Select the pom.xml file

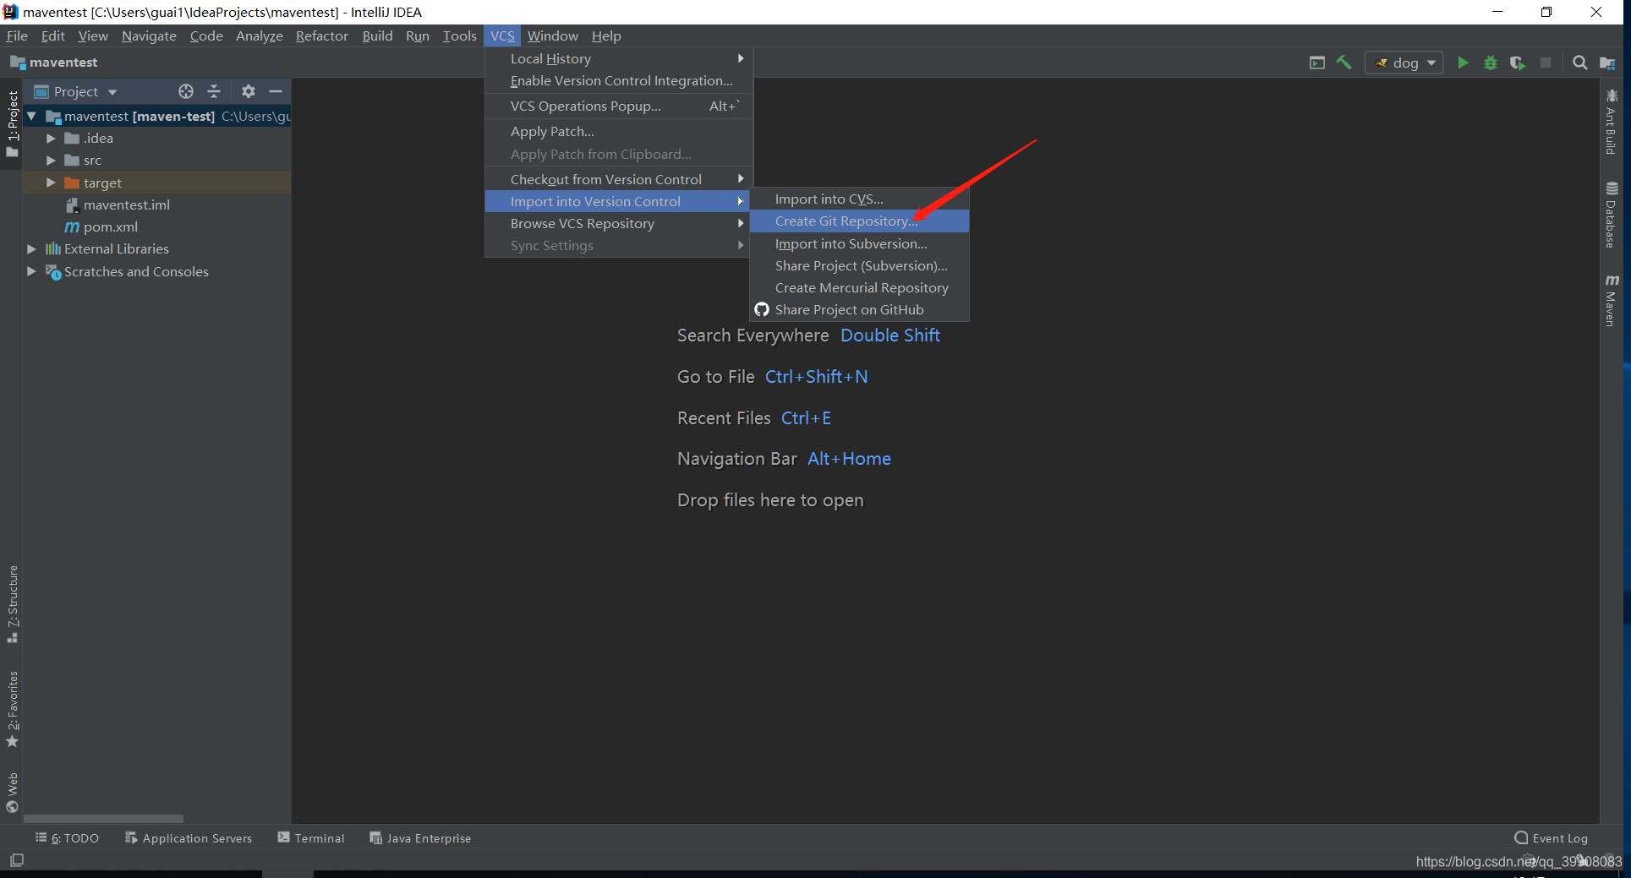[110, 226]
